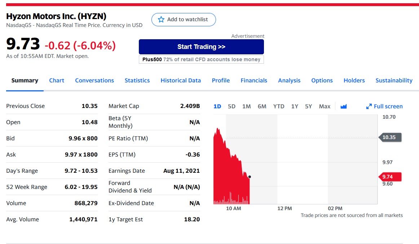
Task: Click the area chart type icon
Action: pyautogui.click(x=343, y=106)
